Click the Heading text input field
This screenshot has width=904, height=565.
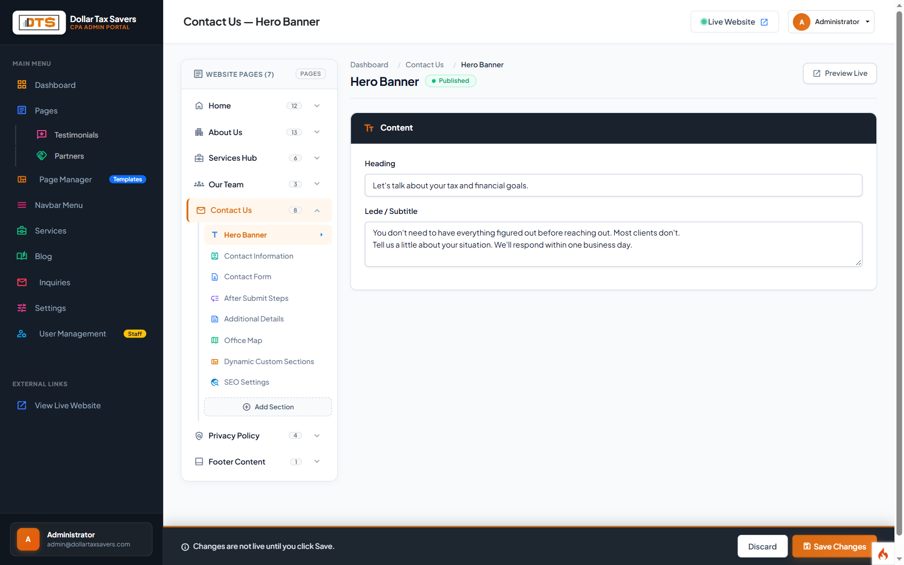click(613, 185)
